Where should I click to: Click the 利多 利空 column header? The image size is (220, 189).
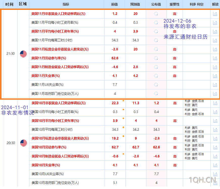coord(197,4)
